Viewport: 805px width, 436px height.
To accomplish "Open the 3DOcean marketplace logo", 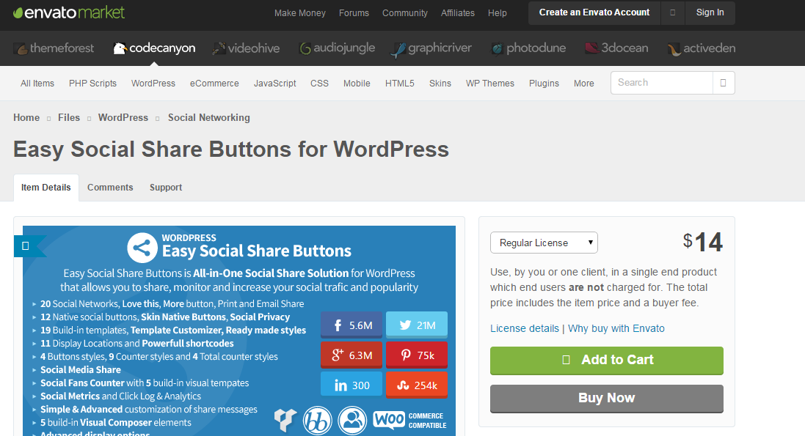I will point(616,48).
